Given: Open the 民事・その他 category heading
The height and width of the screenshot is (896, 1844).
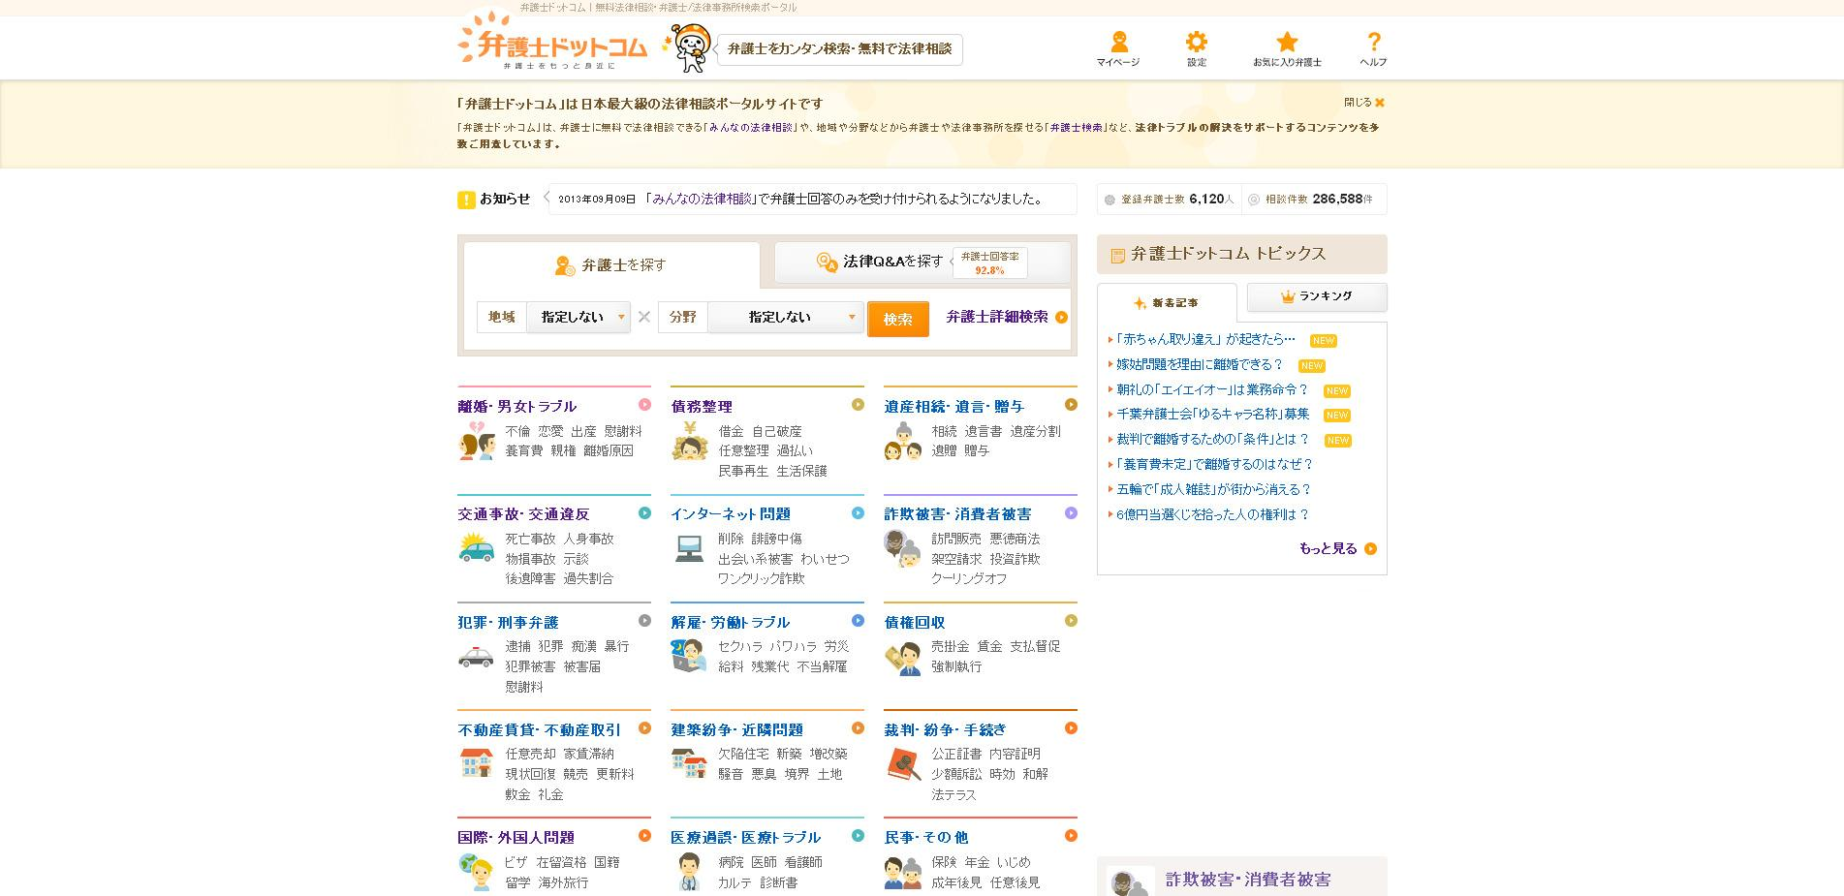Looking at the screenshot, I should point(926,837).
